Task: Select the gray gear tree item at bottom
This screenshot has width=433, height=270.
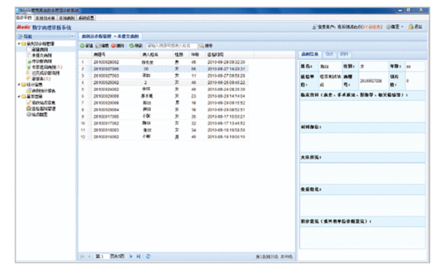Action: tap(37, 114)
